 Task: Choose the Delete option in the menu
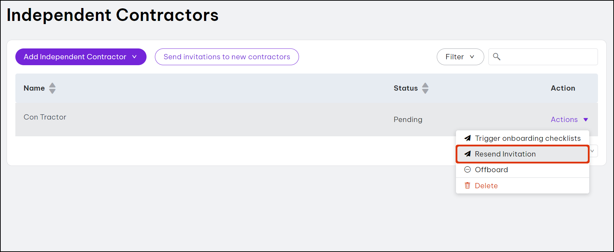(486, 186)
